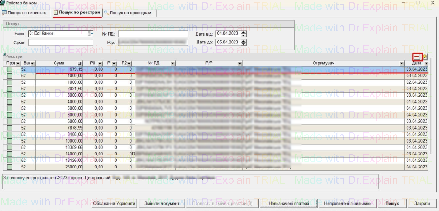The height and width of the screenshot is (211, 439).
Task: Increase the Дата від value with up arrow
Action: coord(244,32)
